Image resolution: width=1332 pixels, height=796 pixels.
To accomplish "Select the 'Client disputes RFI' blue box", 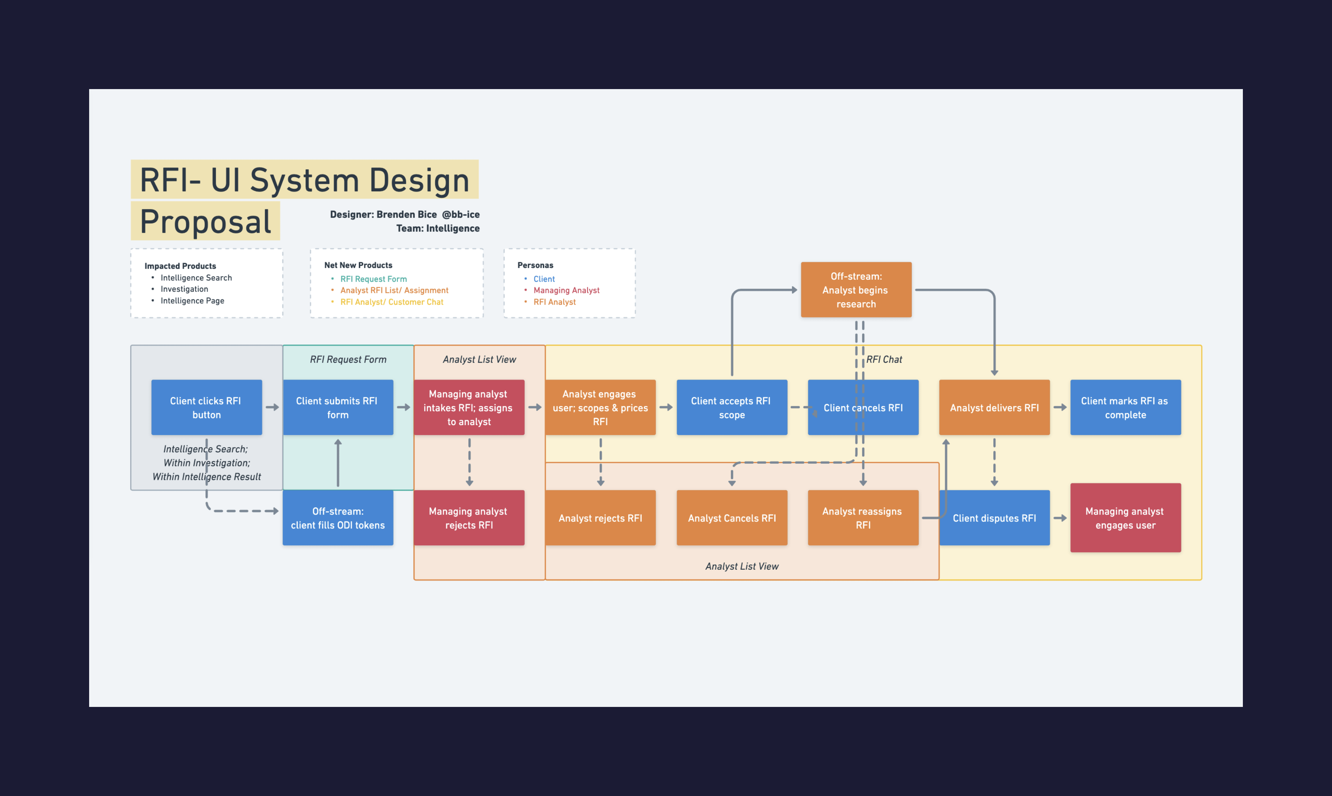I will (x=994, y=518).
